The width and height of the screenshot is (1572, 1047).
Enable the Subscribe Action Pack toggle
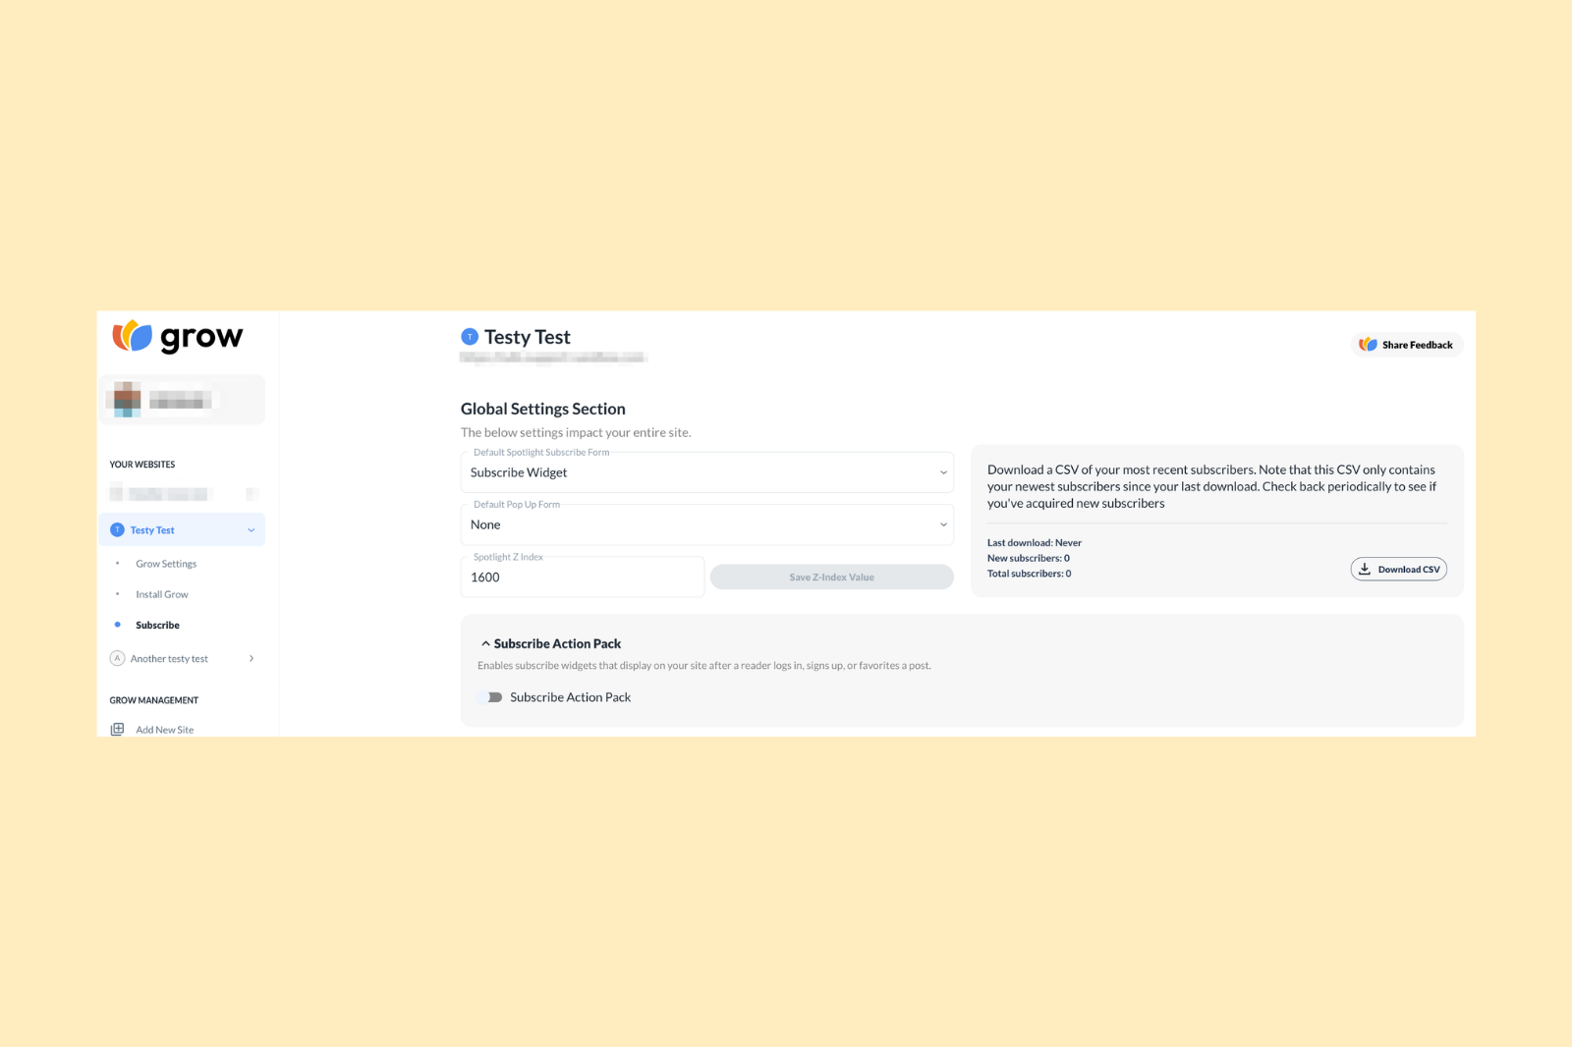coord(489,696)
